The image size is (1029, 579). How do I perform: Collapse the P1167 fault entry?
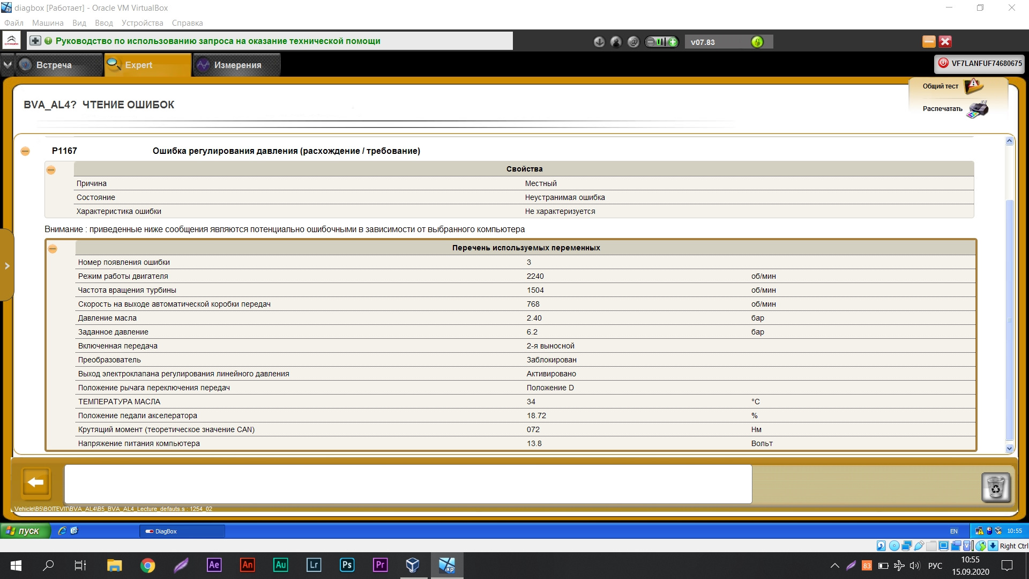coord(25,151)
